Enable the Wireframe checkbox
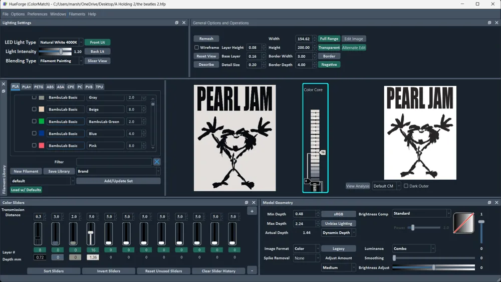The image size is (501, 282). tap(196, 47)
